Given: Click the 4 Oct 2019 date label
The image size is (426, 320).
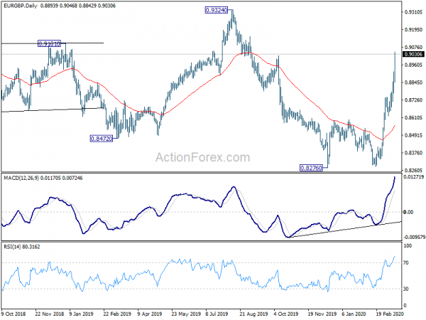Looking at the screenshot, I should pyautogui.click(x=286, y=314).
